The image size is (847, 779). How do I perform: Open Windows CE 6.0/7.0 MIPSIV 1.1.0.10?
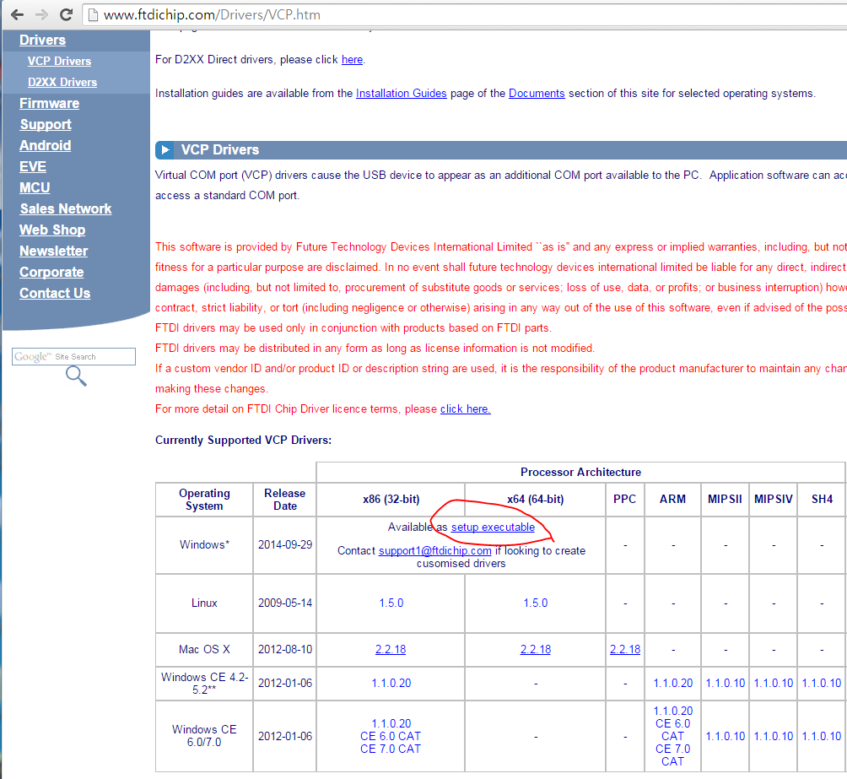coord(774,736)
